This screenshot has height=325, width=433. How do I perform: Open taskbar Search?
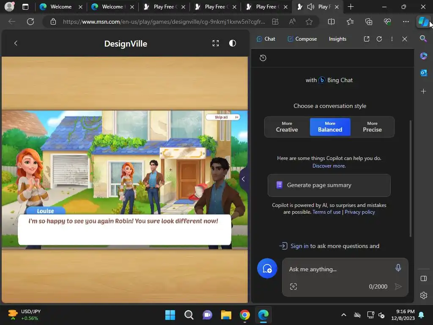[189, 315]
